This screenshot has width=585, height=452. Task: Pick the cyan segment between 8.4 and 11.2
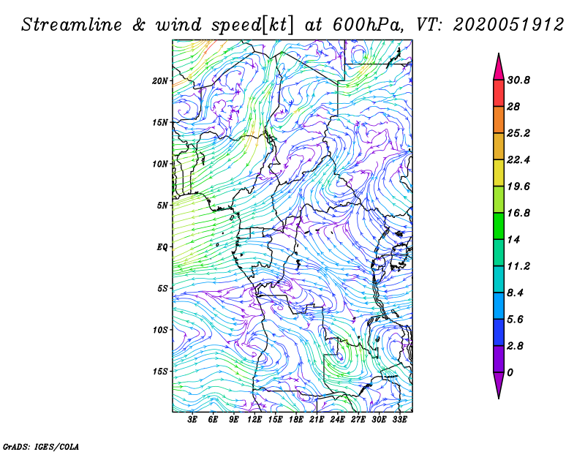coord(499,279)
